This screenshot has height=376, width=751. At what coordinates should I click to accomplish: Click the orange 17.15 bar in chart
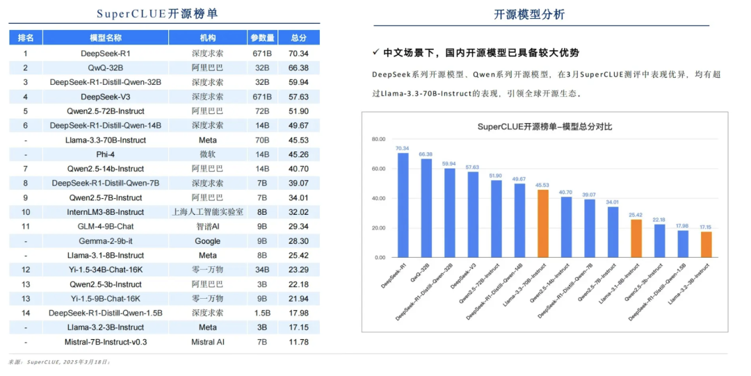coord(706,245)
